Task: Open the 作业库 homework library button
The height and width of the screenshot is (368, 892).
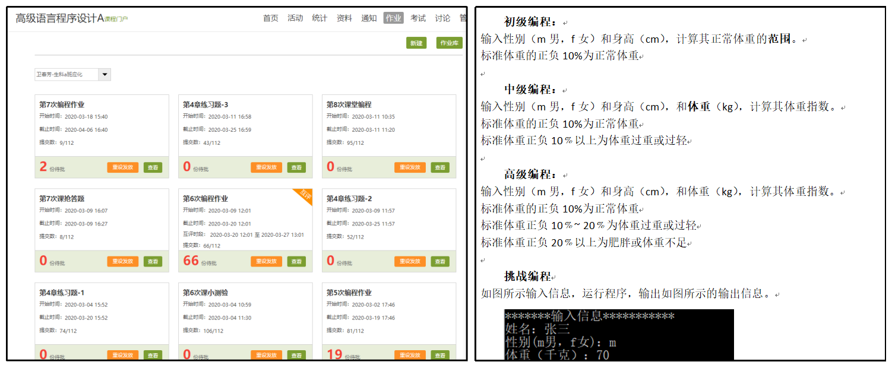Action: click(450, 43)
